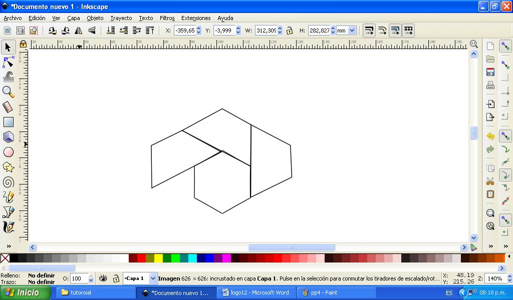This screenshot has width=513, height=300.
Task: Raise selection to top
Action: tap(150, 30)
